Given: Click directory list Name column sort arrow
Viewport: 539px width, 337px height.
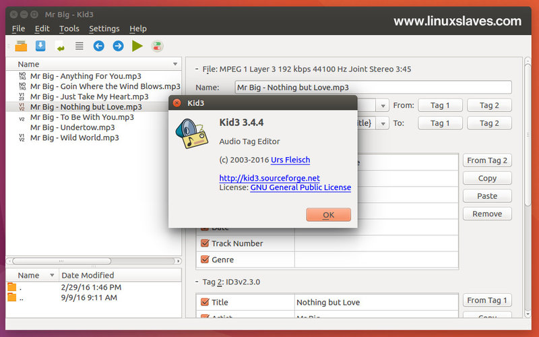Looking at the screenshot, I should point(52,275).
